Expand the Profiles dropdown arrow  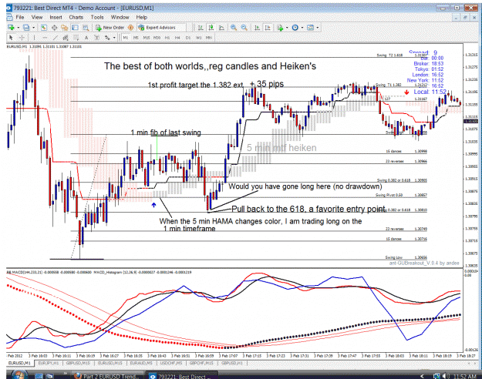[x=33, y=28]
